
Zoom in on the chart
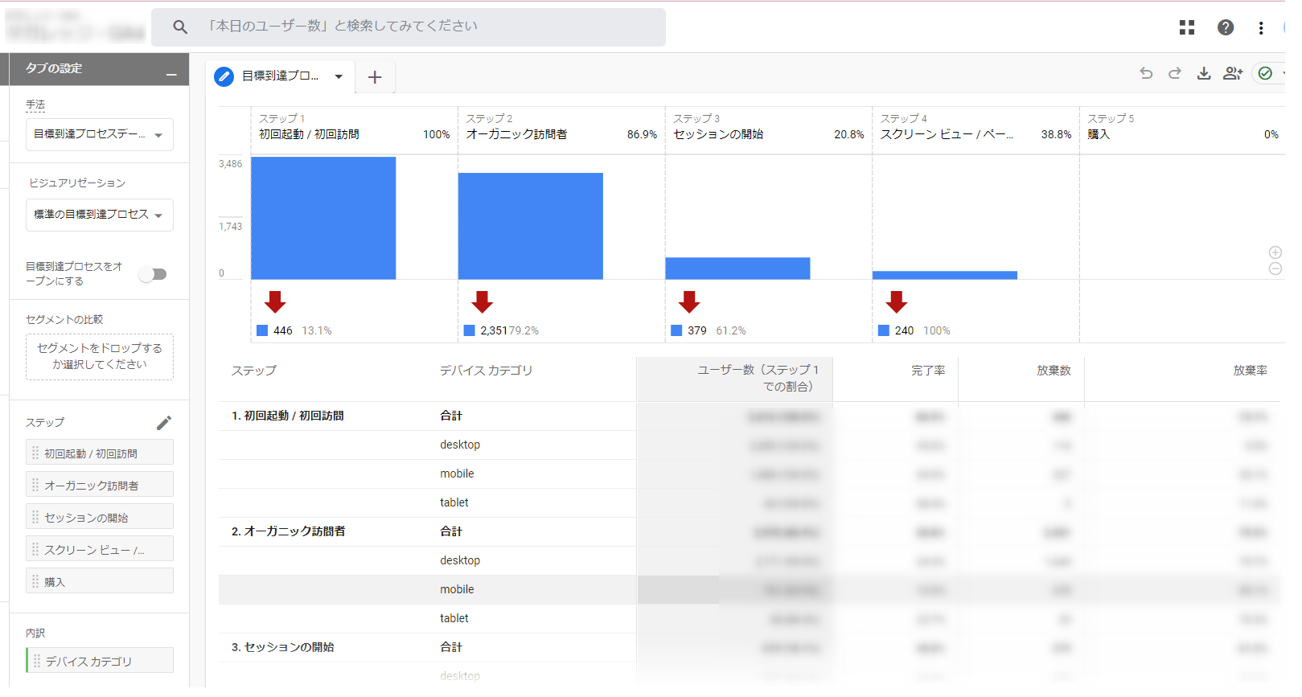pyautogui.click(x=1275, y=252)
